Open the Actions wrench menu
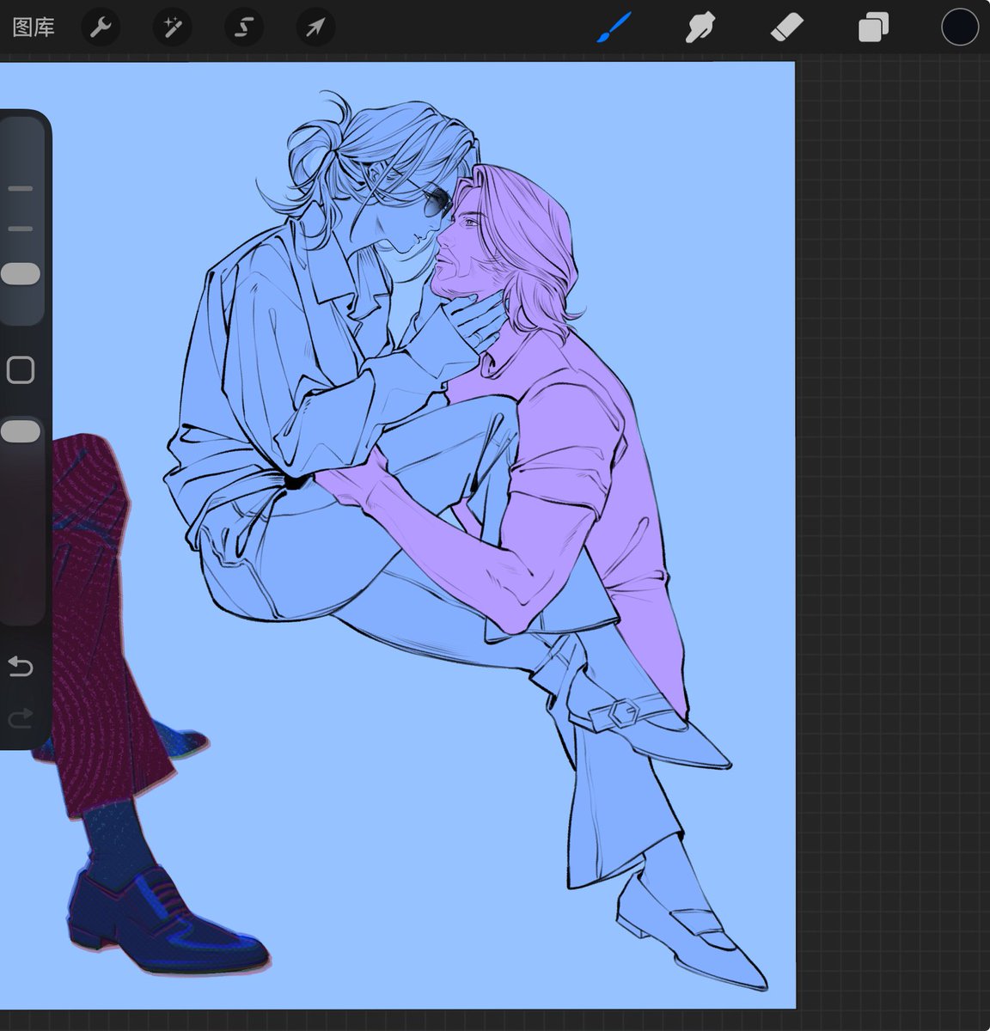This screenshot has height=1031, width=990. [x=101, y=27]
